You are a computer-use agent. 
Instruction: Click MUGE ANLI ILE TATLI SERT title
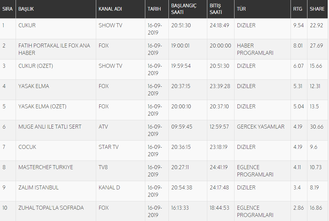tap(50, 127)
